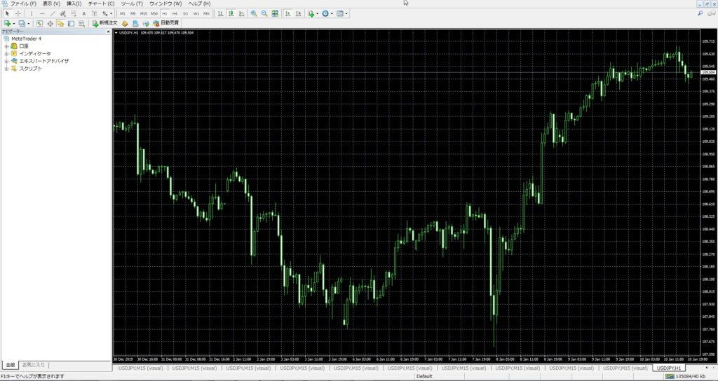Select the お気に入り navigator tab
Screen dimensions: 718x381
(34, 365)
